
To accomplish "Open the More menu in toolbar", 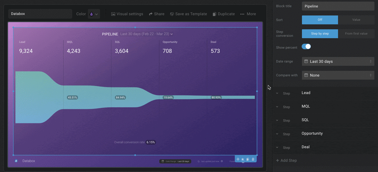I will click(248, 14).
